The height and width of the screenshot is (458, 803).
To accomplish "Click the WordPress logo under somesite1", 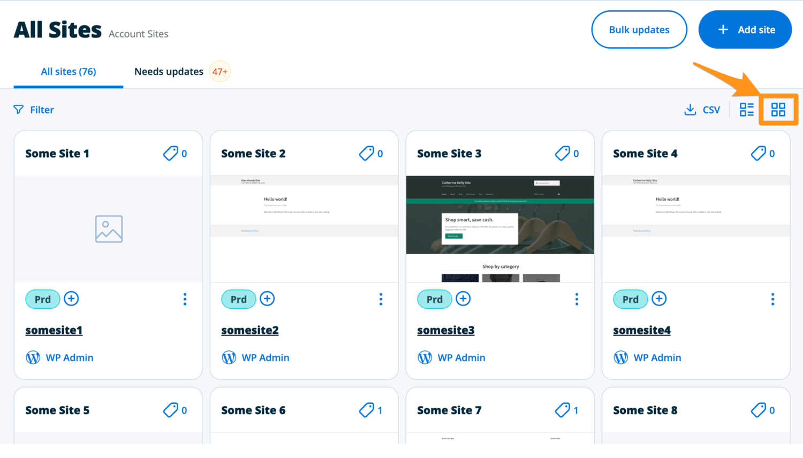I will (x=33, y=357).
